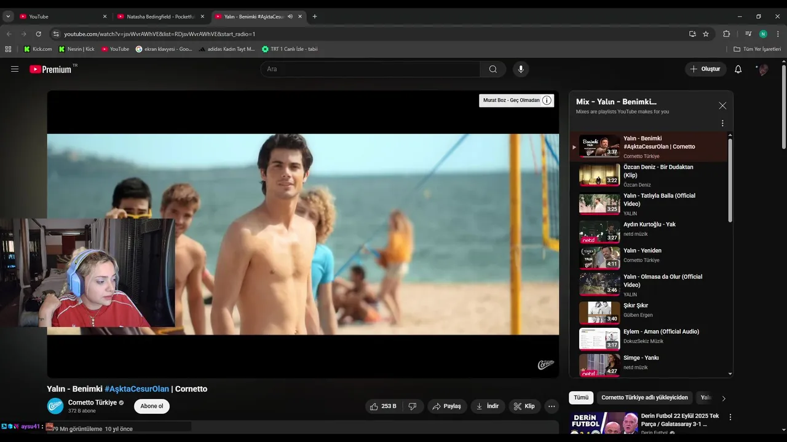Install app icon in the address bar
The height and width of the screenshot is (442, 787).
click(x=692, y=34)
